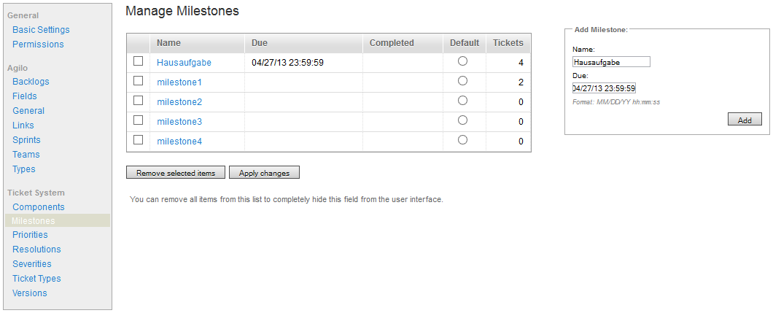Choose Hausaufgabe as default via radio button
The image size is (773, 313).
point(462,61)
